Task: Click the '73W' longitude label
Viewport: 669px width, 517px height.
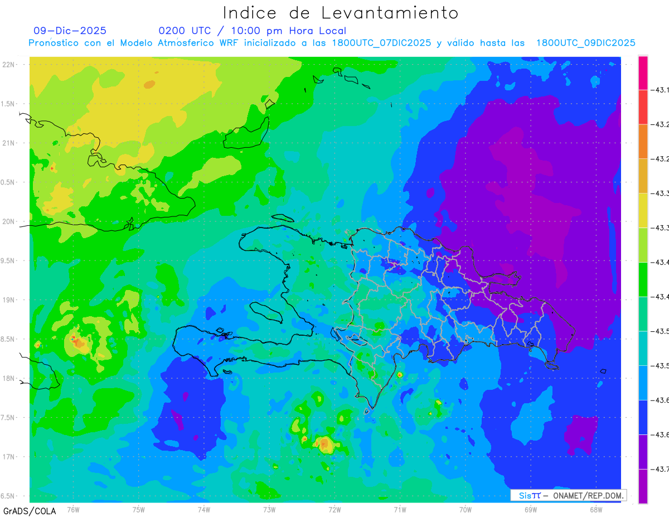Action: coord(269,509)
